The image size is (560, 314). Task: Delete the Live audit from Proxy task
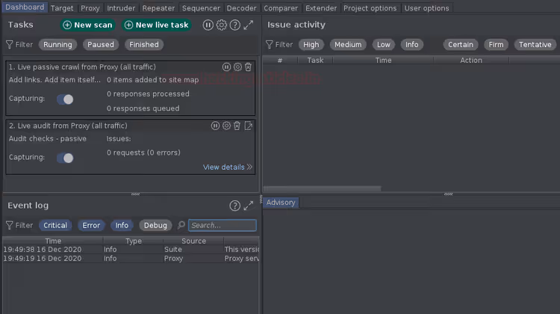237,126
